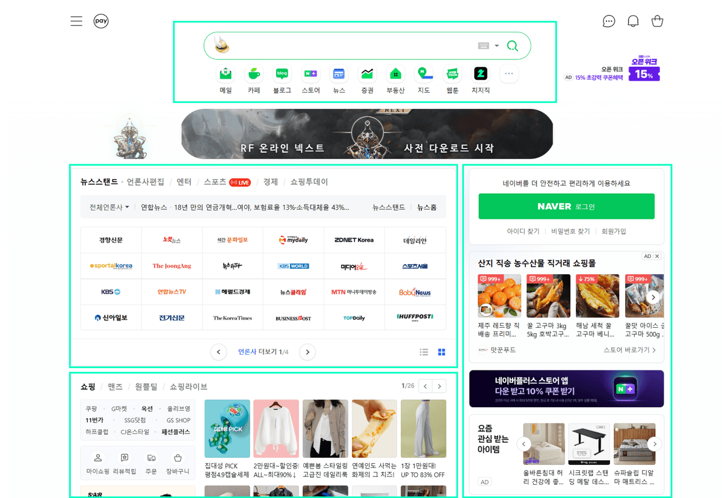This screenshot has height=498, width=722.
Task: Open the 치지직 shortcut icon
Action: [x=480, y=74]
